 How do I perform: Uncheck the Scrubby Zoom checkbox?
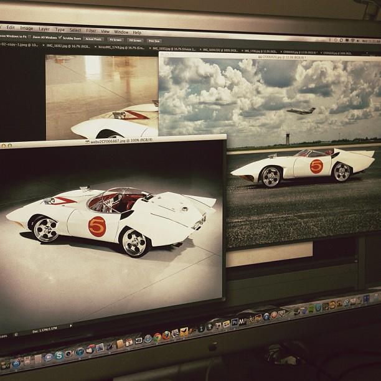coord(60,37)
